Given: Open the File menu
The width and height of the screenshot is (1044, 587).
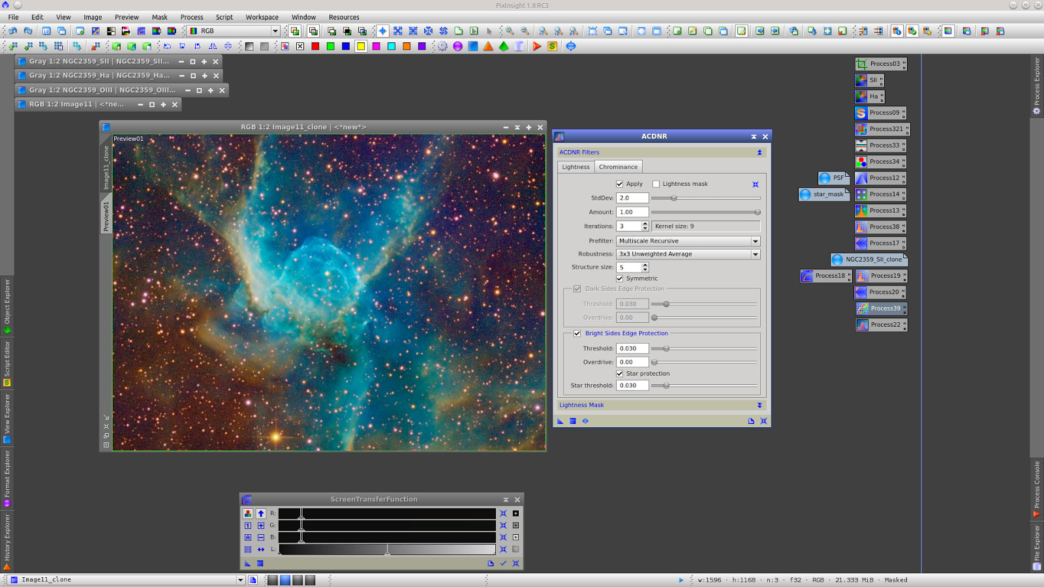Looking at the screenshot, I should [13, 17].
